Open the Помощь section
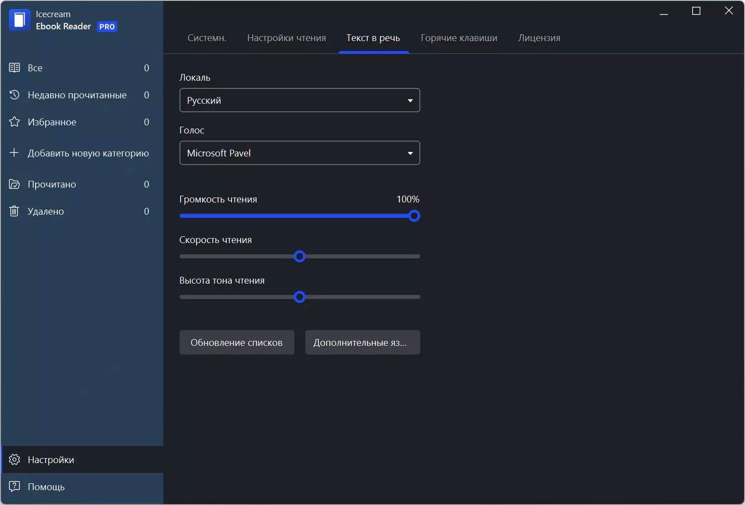This screenshot has height=505, width=745. [x=82, y=487]
